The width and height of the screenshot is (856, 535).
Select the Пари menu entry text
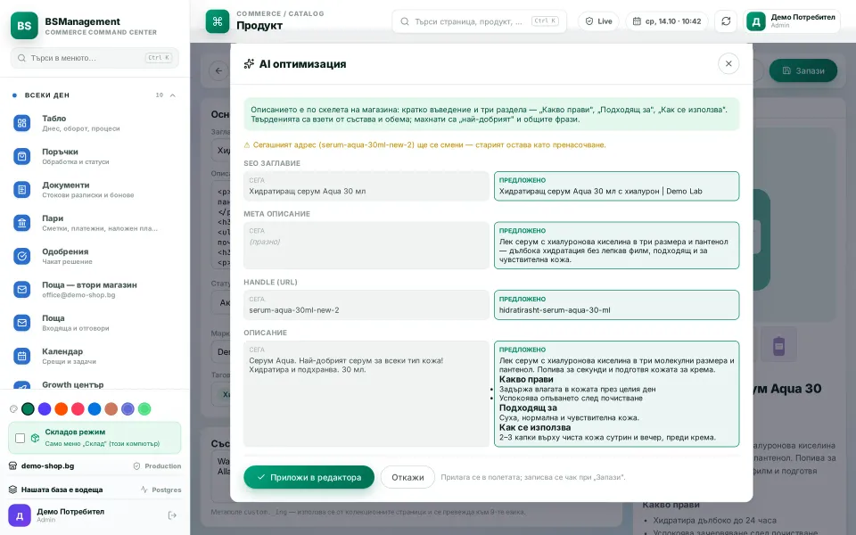coord(53,218)
